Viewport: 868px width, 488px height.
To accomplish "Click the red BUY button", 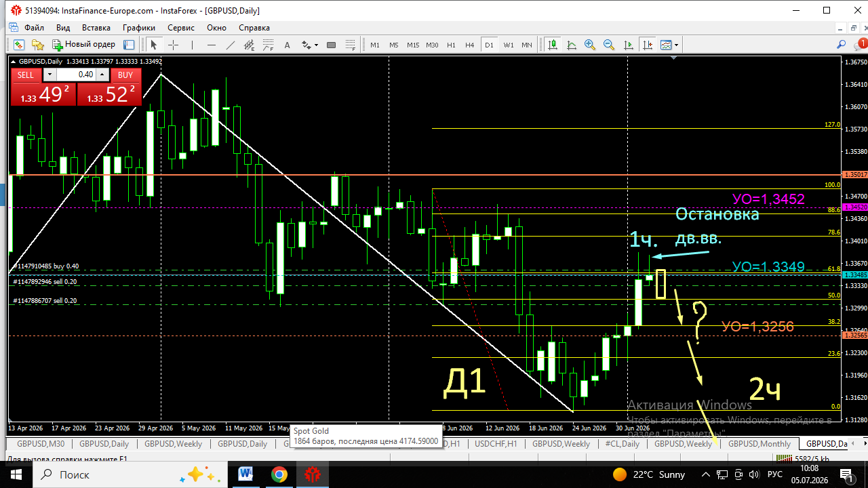I will point(125,75).
